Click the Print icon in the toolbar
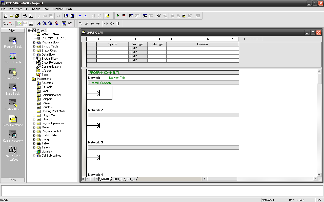 [25, 16]
